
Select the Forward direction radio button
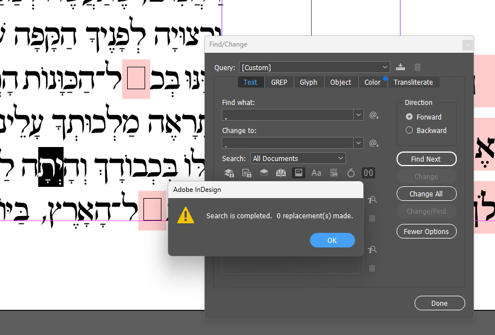coord(409,117)
